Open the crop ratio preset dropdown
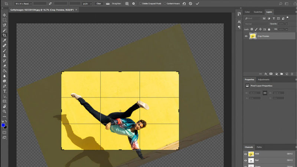 [23, 3]
